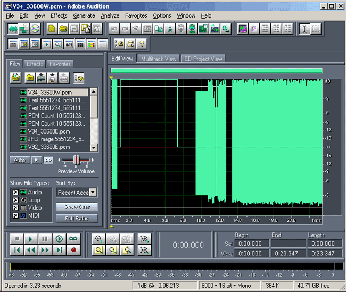Viewport: 346px width, 292px height.
Task: Click the Multitrack View toolbar icon
Action: tap(24, 29)
